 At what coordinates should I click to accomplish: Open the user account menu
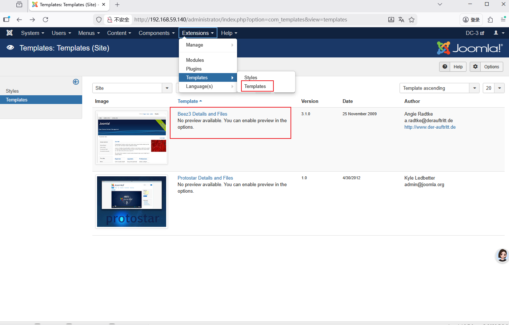[499, 33]
